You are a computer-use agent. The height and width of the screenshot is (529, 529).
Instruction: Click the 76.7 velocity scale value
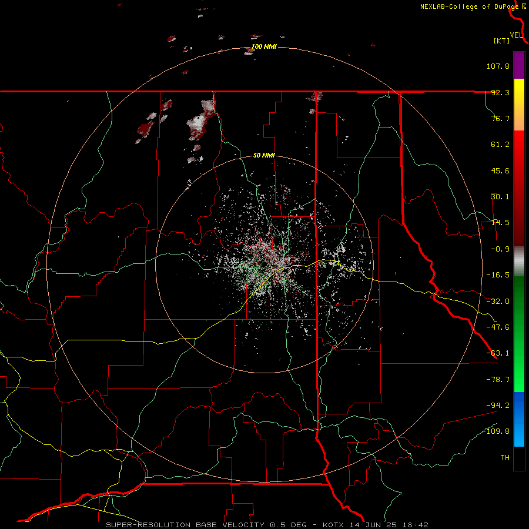click(x=500, y=118)
